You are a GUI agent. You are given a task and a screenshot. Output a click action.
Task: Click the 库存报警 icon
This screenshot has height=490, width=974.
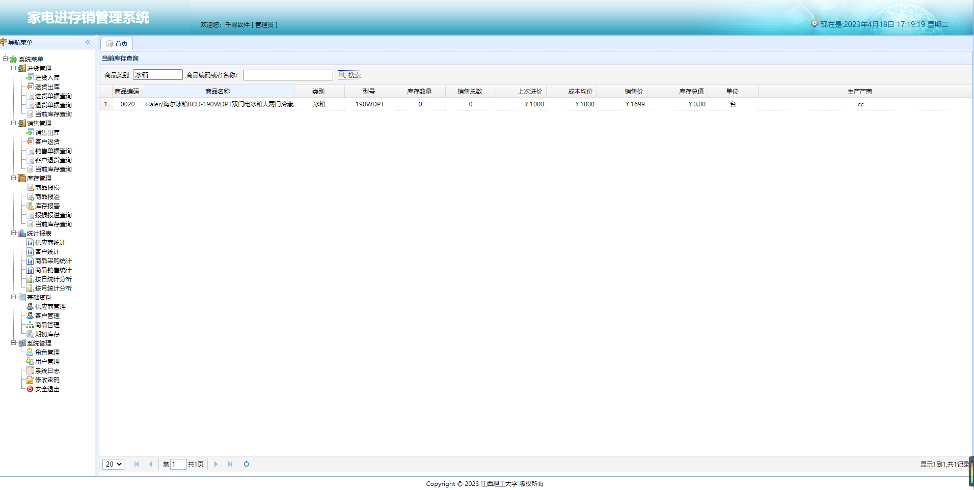30,206
